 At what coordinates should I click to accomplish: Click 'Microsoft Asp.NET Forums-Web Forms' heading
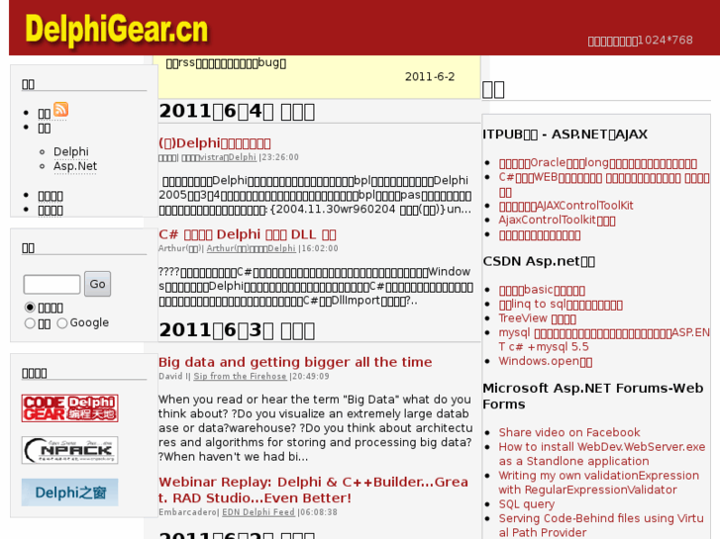click(x=593, y=396)
